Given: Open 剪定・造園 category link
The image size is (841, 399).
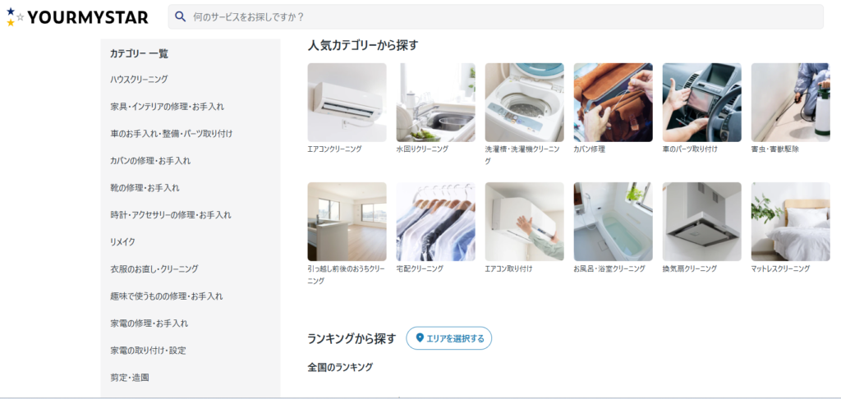Looking at the screenshot, I should [129, 378].
